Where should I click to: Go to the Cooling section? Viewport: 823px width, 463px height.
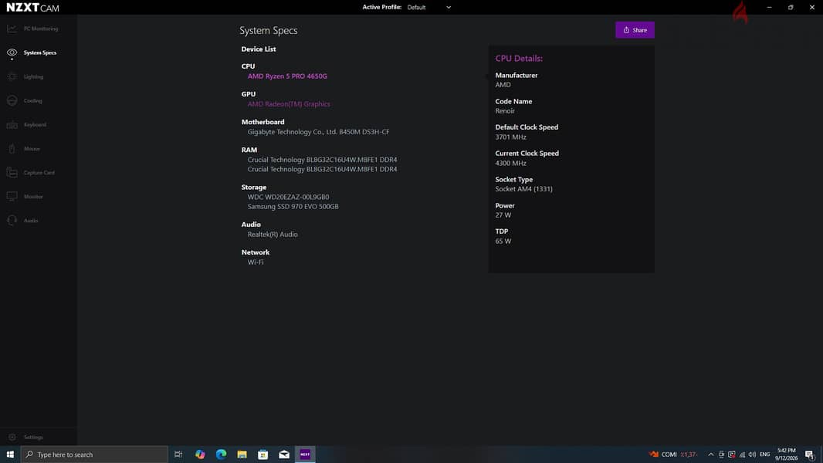tap(25, 100)
